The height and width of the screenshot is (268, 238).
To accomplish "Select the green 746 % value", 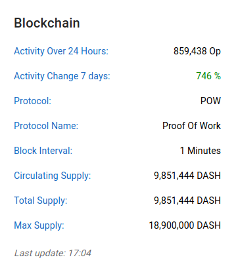I will [208, 76].
